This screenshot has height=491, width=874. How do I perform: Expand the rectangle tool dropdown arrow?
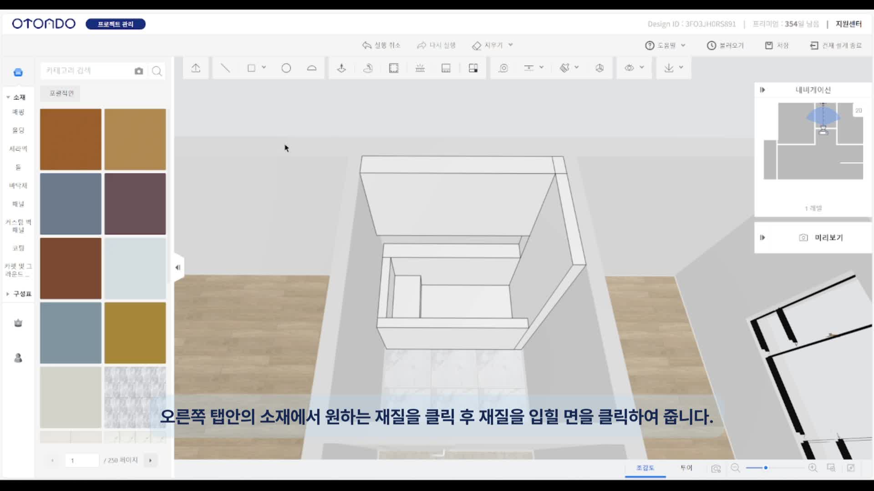(264, 67)
